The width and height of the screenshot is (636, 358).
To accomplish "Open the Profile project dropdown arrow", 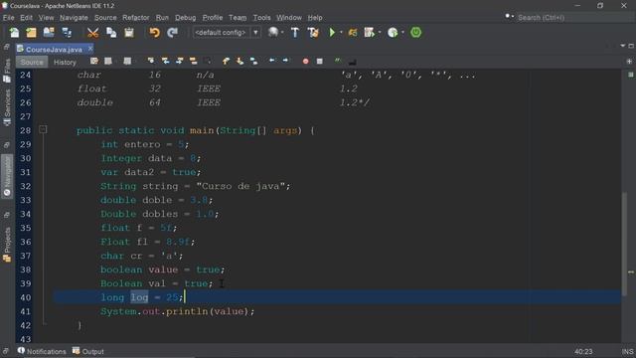I will click(402, 33).
